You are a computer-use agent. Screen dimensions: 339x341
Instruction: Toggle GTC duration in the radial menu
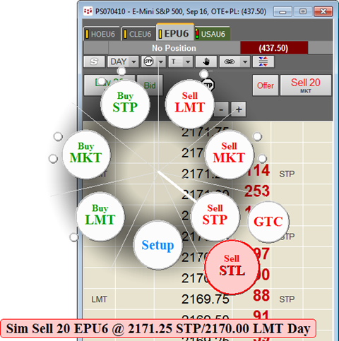268,222
